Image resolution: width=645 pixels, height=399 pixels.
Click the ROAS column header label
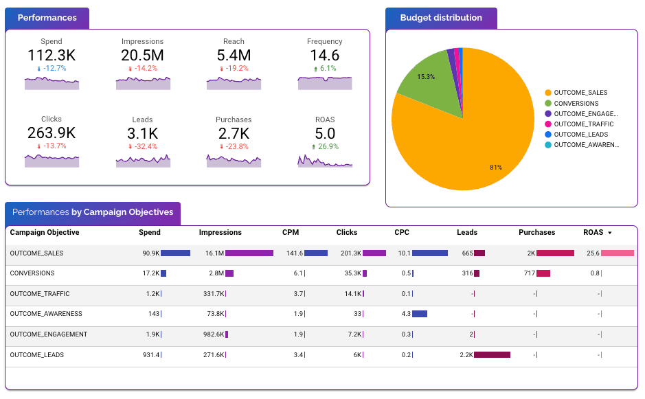593,232
